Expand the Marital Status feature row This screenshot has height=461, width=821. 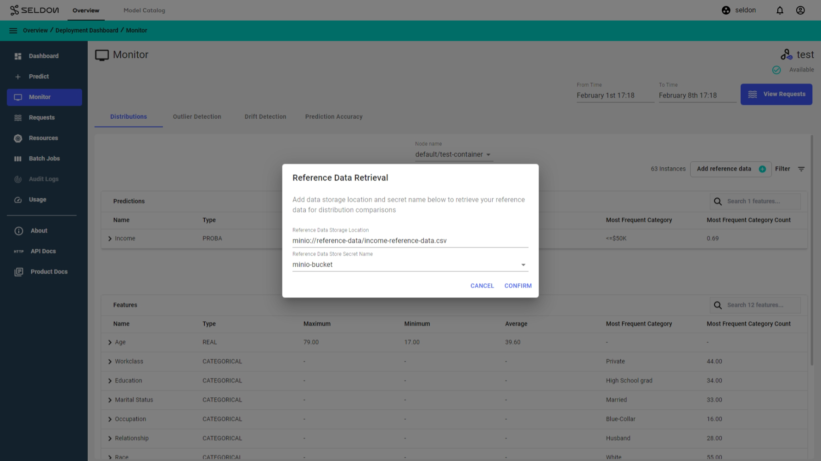pyautogui.click(x=110, y=400)
